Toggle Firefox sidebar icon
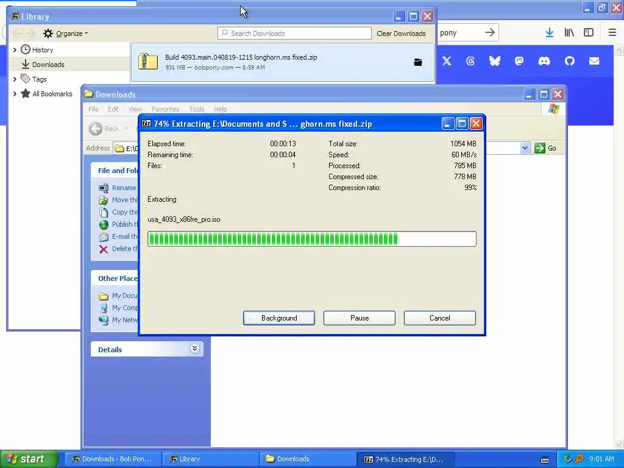 [x=589, y=33]
